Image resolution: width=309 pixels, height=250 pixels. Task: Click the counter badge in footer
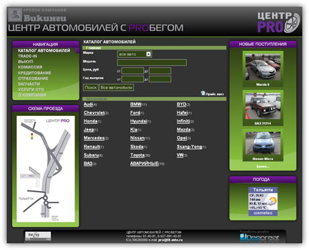pyautogui.click(x=38, y=236)
